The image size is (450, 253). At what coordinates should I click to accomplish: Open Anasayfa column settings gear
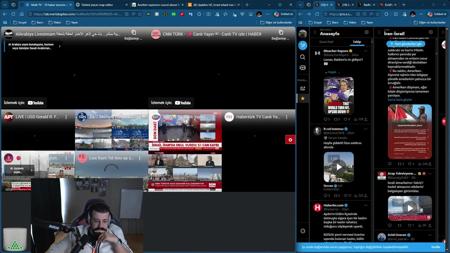click(366, 32)
